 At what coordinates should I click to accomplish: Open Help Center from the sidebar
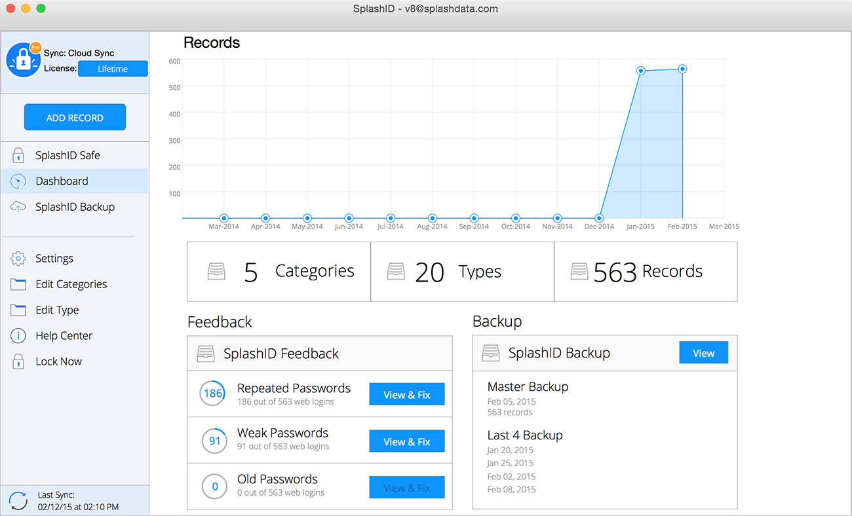pos(75,336)
